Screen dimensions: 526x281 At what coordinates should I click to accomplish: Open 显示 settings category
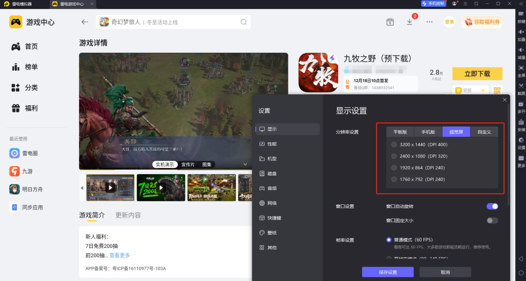click(288, 129)
